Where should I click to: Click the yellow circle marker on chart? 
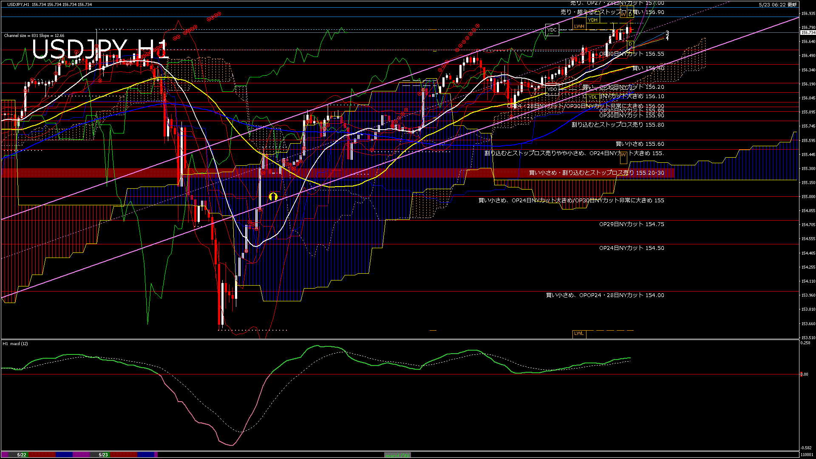(x=273, y=196)
